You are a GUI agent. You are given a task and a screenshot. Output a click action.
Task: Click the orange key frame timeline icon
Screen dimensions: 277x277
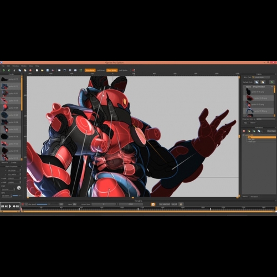click(x=153, y=204)
